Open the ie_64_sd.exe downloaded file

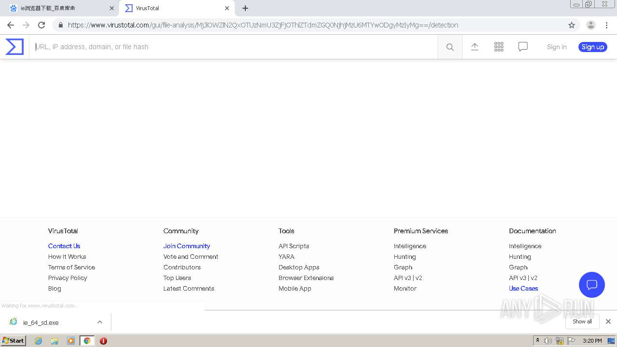tap(40, 322)
